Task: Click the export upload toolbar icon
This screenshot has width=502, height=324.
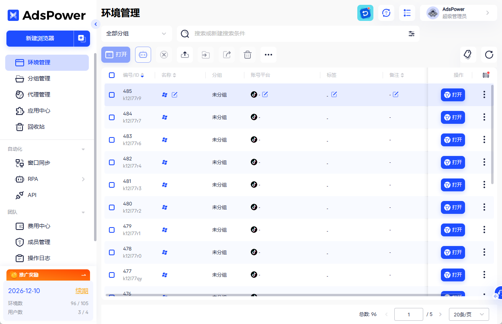Action: tap(185, 55)
